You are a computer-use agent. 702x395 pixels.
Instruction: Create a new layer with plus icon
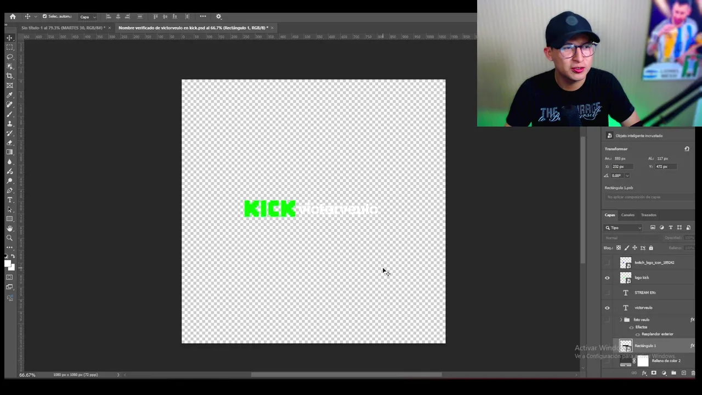pos(683,373)
